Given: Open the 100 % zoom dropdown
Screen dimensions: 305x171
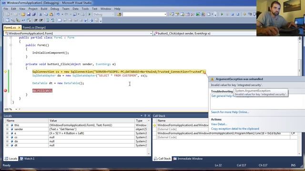Looking at the screenshot, I should point(16,109).
